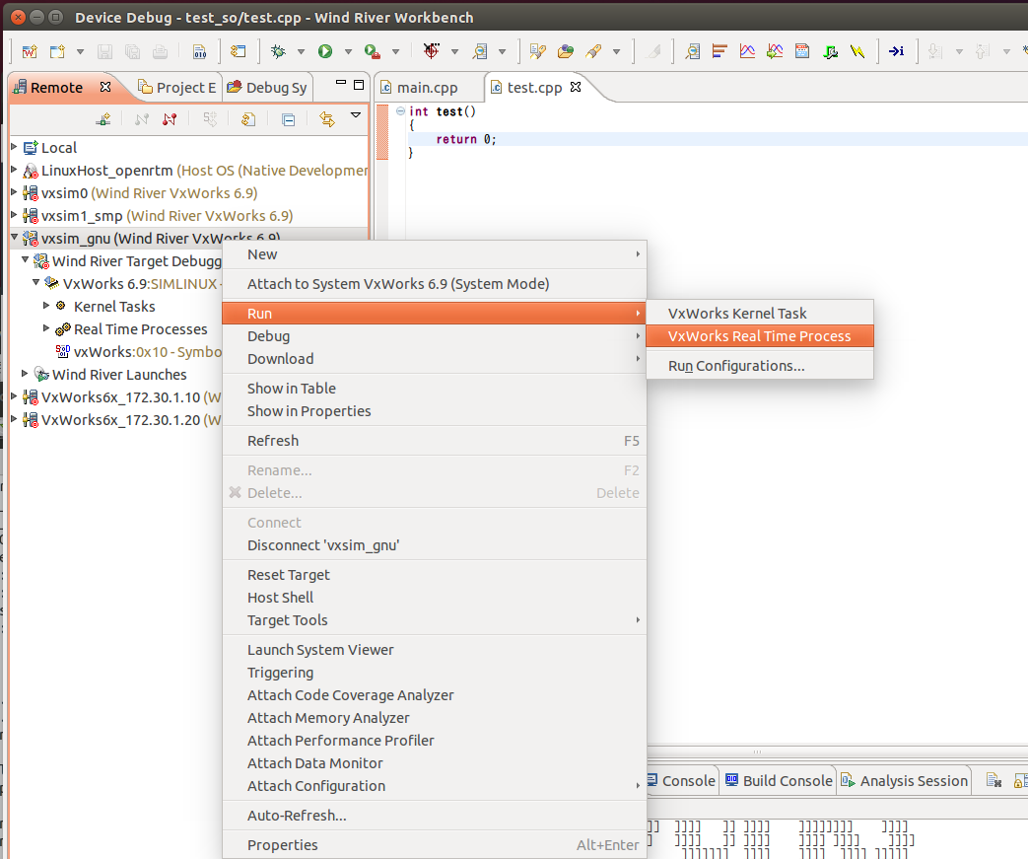Collapse the test() function fold marker
The width and height of the screenshot is (1028, 859).
point(400,110)
